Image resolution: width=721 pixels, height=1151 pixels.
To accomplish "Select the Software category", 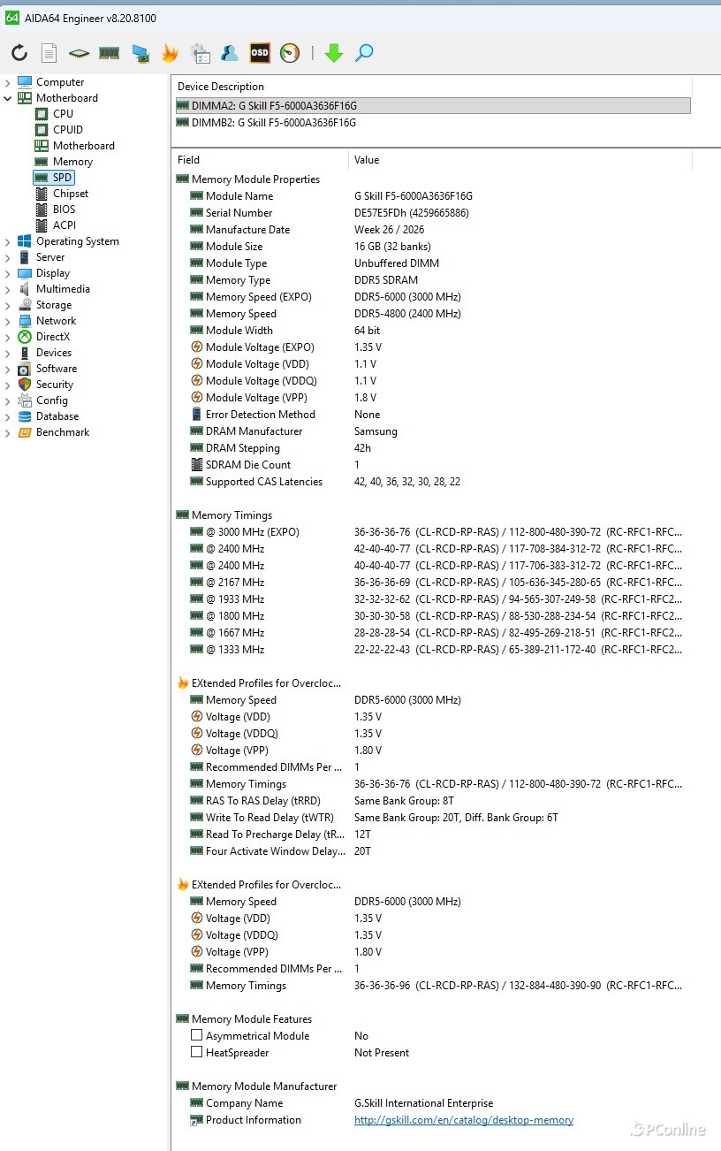I will [x=57, y=368].
